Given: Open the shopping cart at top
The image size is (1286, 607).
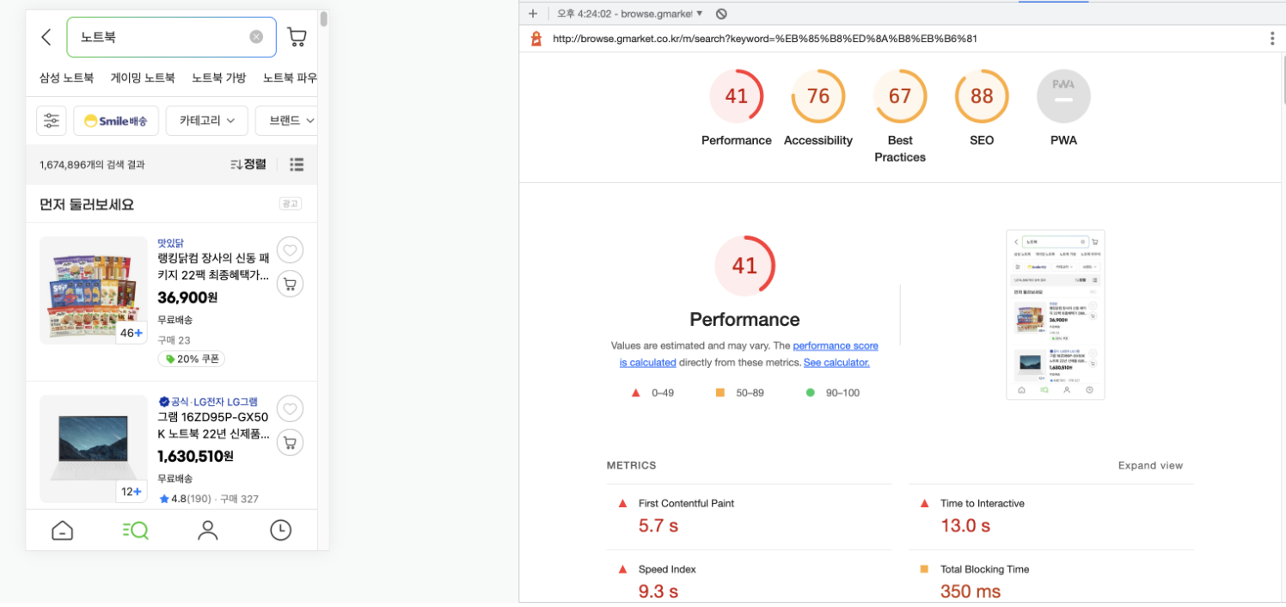Looking at the screenshot, I should (x=297, y=37).
